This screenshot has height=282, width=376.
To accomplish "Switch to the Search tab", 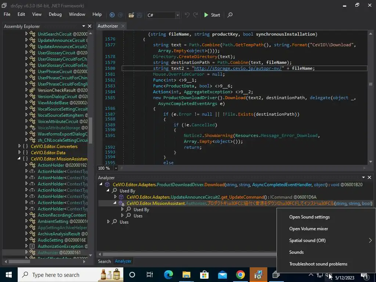I will tap(104, 261).
